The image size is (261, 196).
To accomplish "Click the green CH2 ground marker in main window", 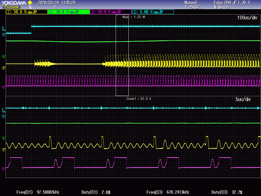I will 4,57.
